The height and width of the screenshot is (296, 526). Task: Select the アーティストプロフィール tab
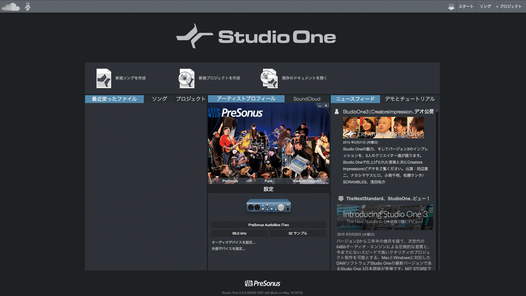[x=246, y=99]
